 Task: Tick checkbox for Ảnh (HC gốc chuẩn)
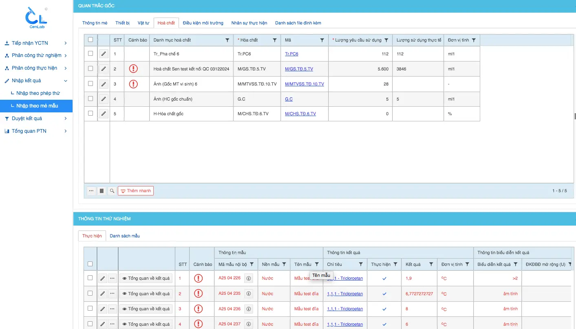click(x=90, y=99)
